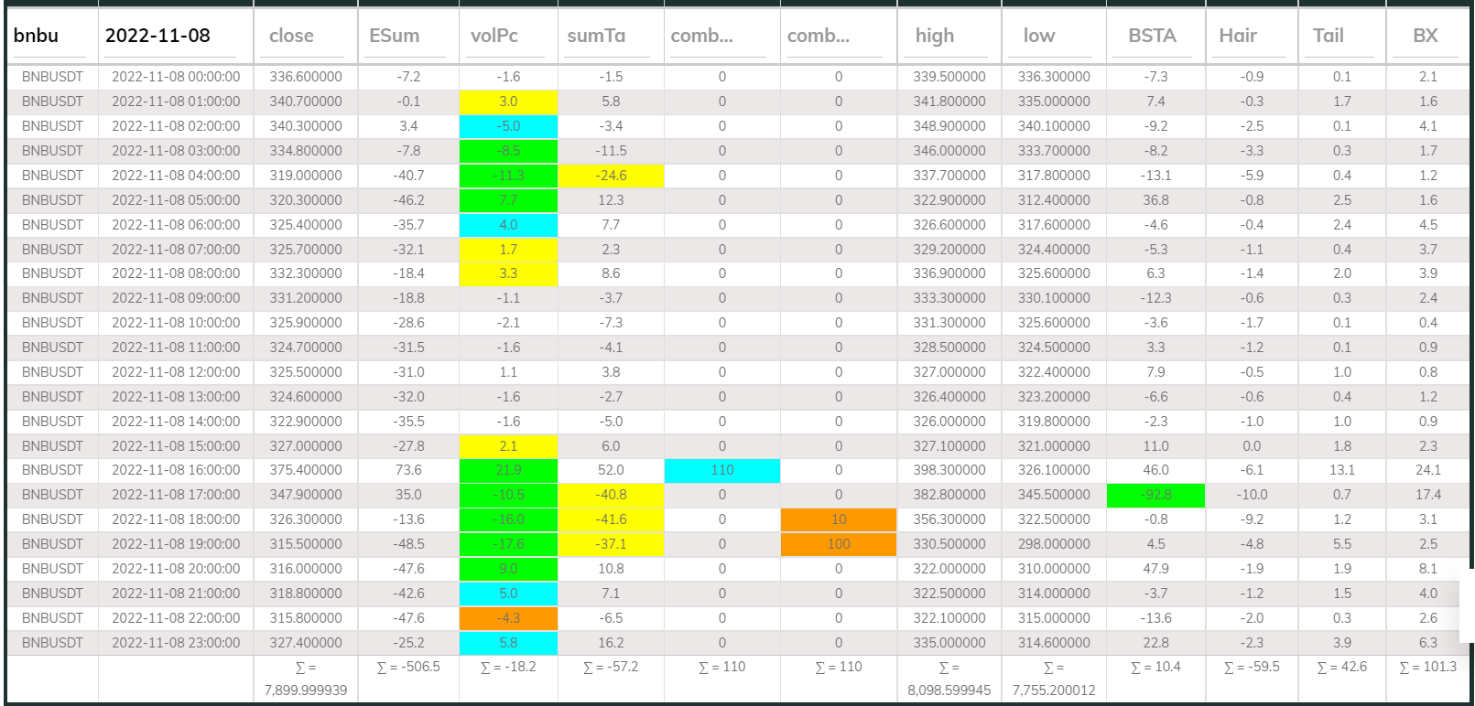The height and width of the screenshot is (706, 1475).
Task: Click the Hair total -59.5
Action: click(1252, 668)
